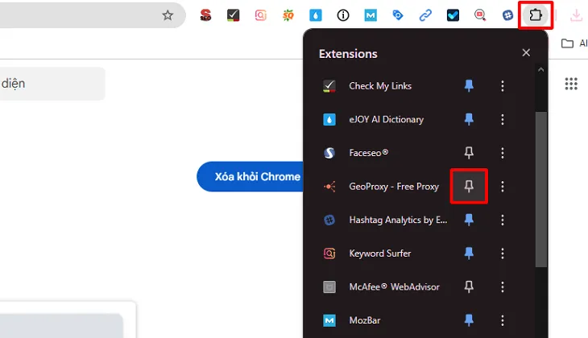588x338 pixels.
Task: Click the search field ending with diện
Action: [52, 84]
